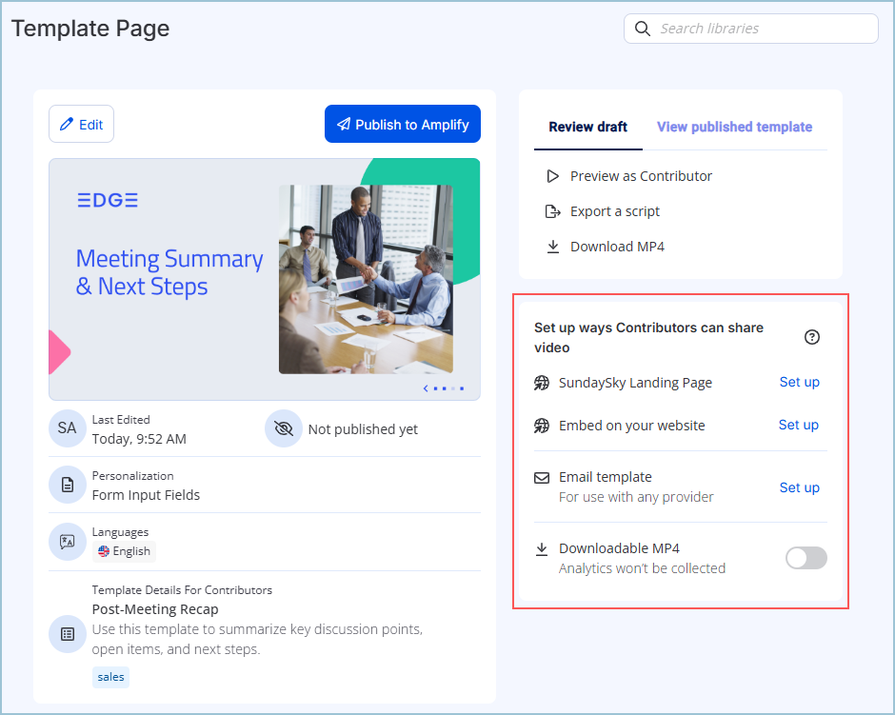The width and height of the screenshot is (895, 715).
Task: Click the Languages translate icon
Action: (x=68, y=542)
